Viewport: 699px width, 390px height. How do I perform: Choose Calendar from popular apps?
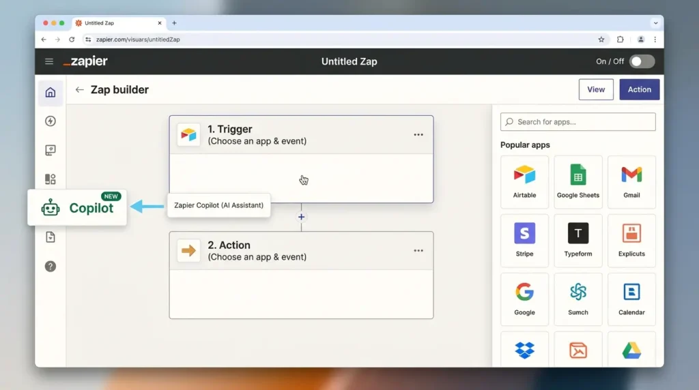click(x=631, y=299)
